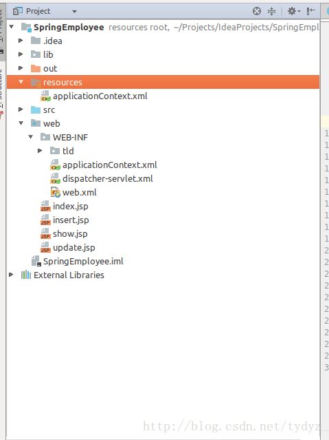Image resolution: width=329 pixels, height=440 pixels.
Task: Click the dispatcher-servlet.xml Spring file icon
Action: pos(55,178)
